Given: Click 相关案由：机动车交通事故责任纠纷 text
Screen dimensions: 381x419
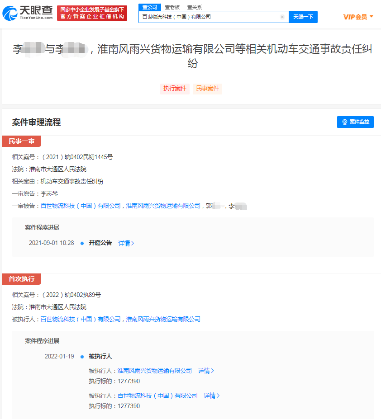Looking at the screenshot, I should pos(57,181).
